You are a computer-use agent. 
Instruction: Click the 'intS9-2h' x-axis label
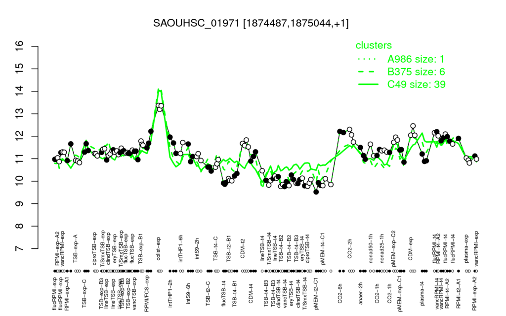197,248
